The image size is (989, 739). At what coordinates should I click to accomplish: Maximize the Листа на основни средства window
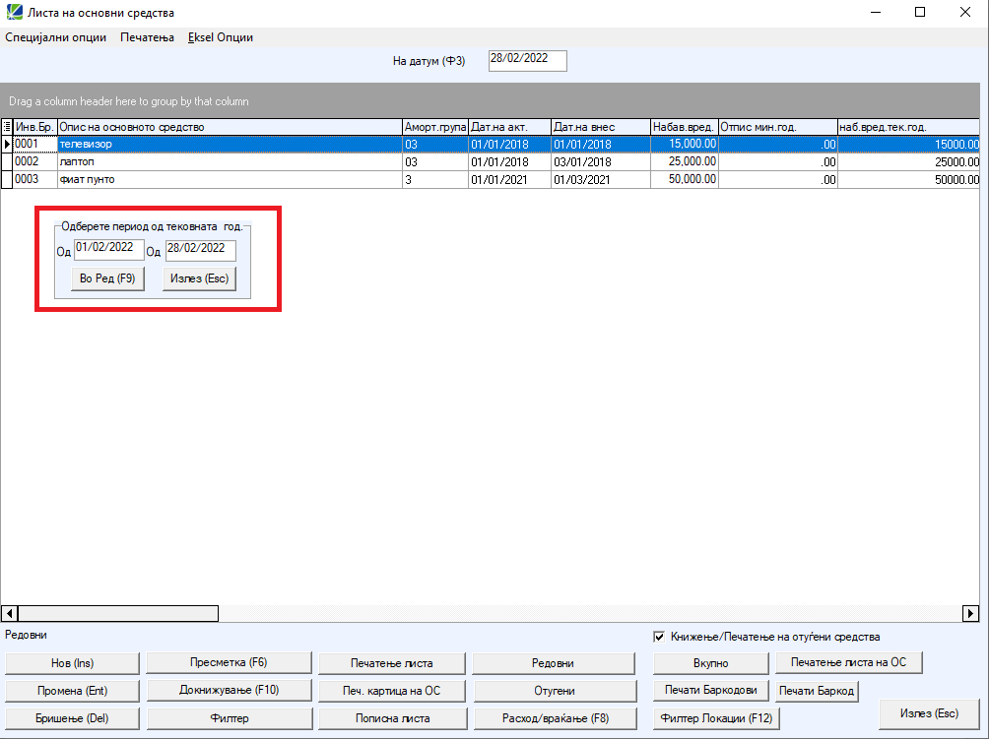pos(920,12)
